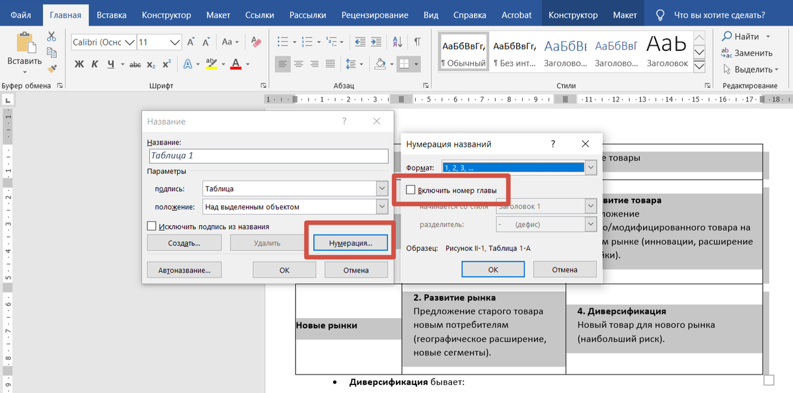Viewport: 793px width, 393px height.
Task: Open the borders dropdown arrow
Action: point(416,64)
